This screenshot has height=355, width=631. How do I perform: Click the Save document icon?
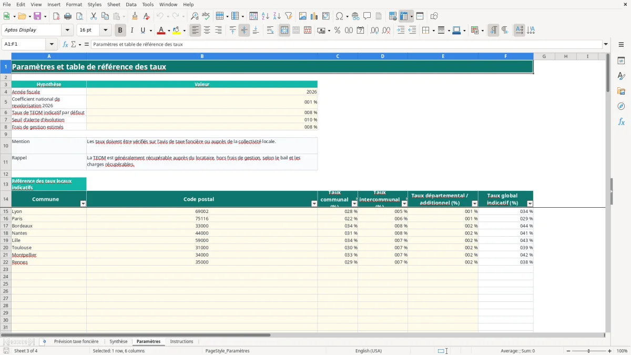pyautogui.click(x=37, y=16)
